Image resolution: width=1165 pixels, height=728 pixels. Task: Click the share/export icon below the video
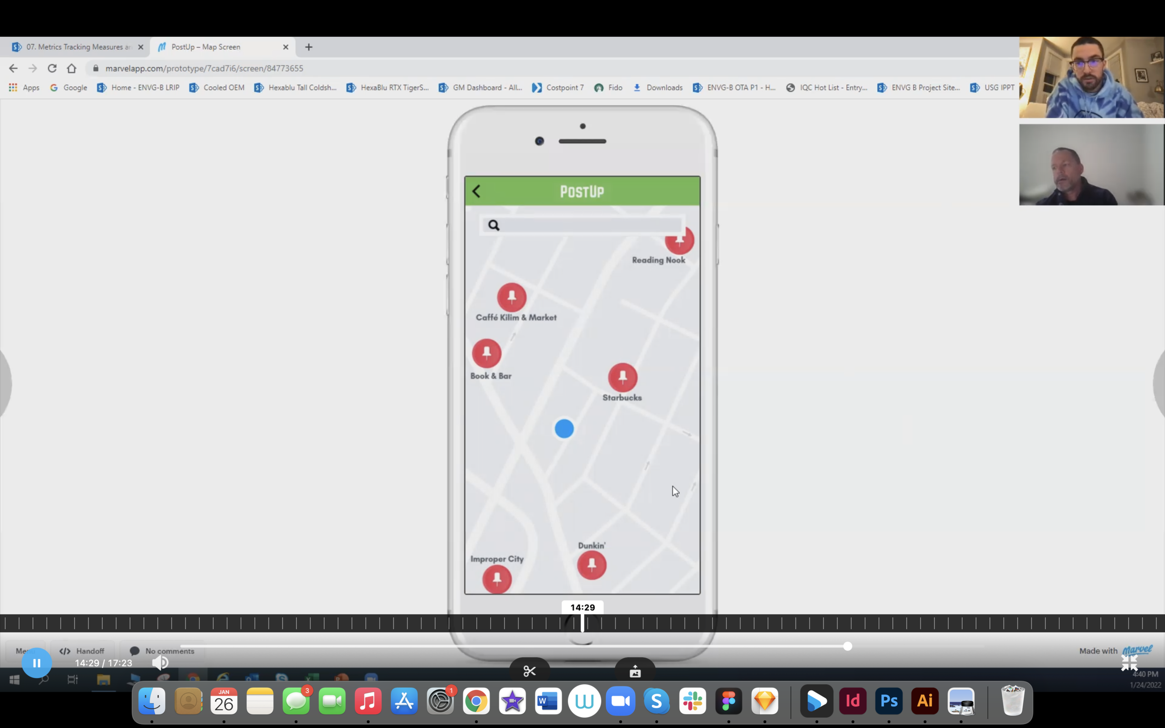(635, 671)
